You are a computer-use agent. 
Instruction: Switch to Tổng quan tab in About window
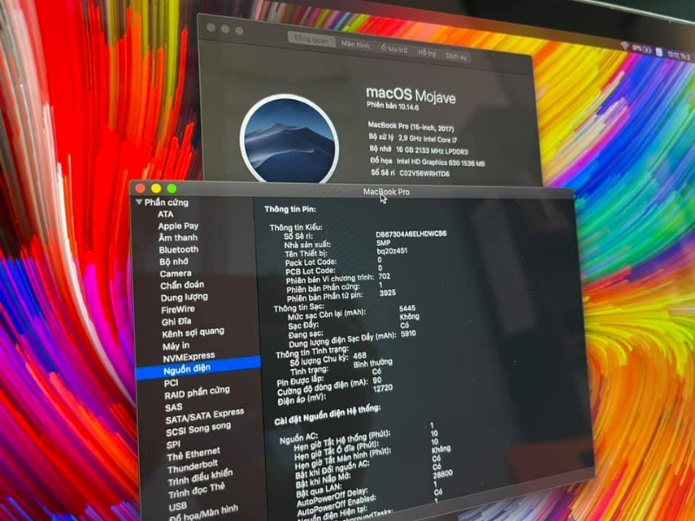(311, 39)
